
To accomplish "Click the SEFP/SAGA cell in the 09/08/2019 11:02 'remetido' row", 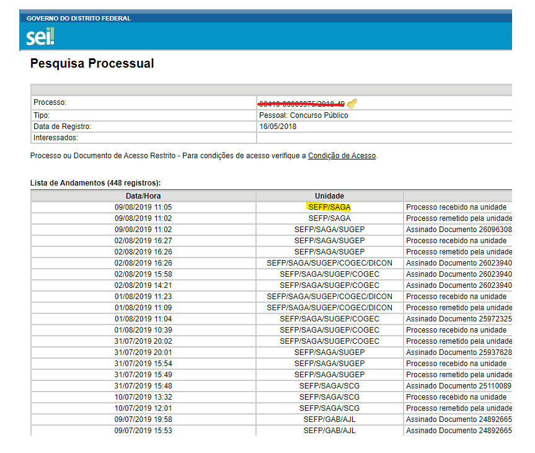I will point(329,218).
